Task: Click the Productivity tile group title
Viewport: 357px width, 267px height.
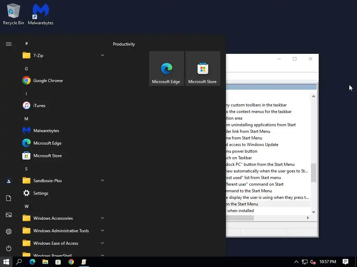Action: coord(124,44)
